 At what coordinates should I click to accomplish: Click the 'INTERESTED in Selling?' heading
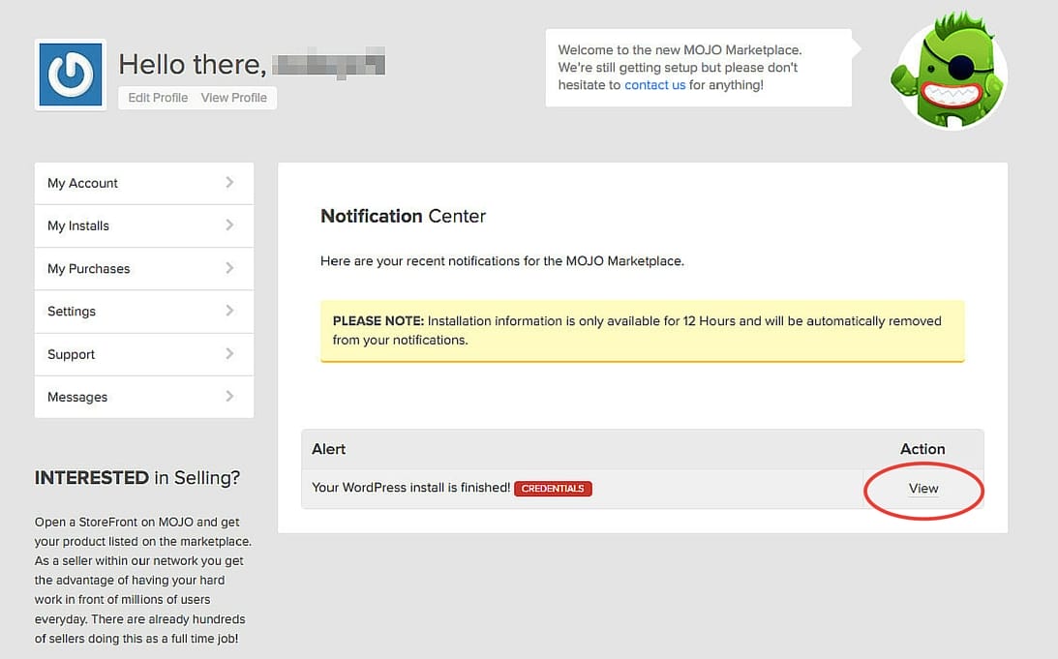click(x=137, y=477)
